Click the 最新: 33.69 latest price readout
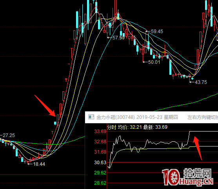 tap(155, 127)
